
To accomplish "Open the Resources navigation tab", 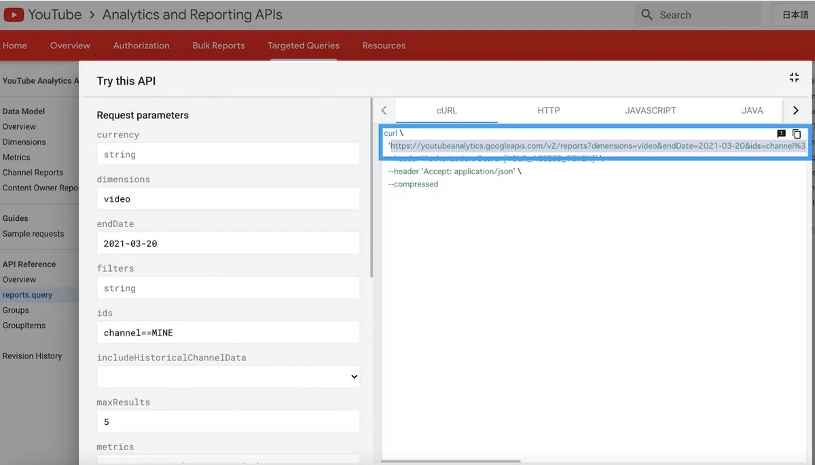I will pyautogui.click(x=384, y=46).
